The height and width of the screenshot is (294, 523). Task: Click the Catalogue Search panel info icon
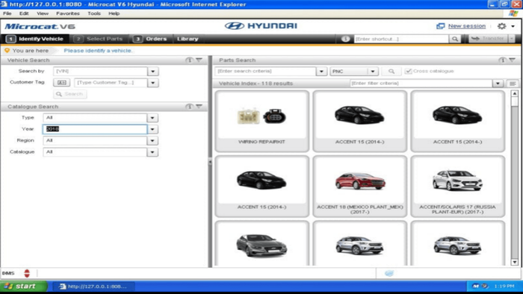tap(189, 107)
